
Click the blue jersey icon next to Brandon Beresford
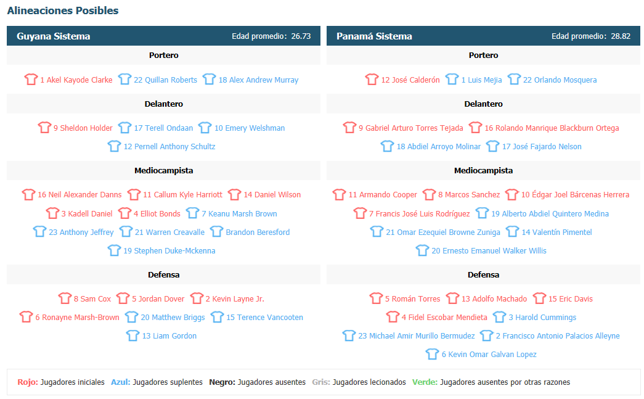click(x=217, y=232)
